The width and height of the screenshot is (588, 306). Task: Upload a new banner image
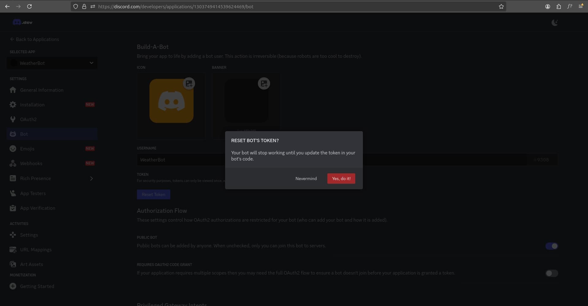pos(264,83)
